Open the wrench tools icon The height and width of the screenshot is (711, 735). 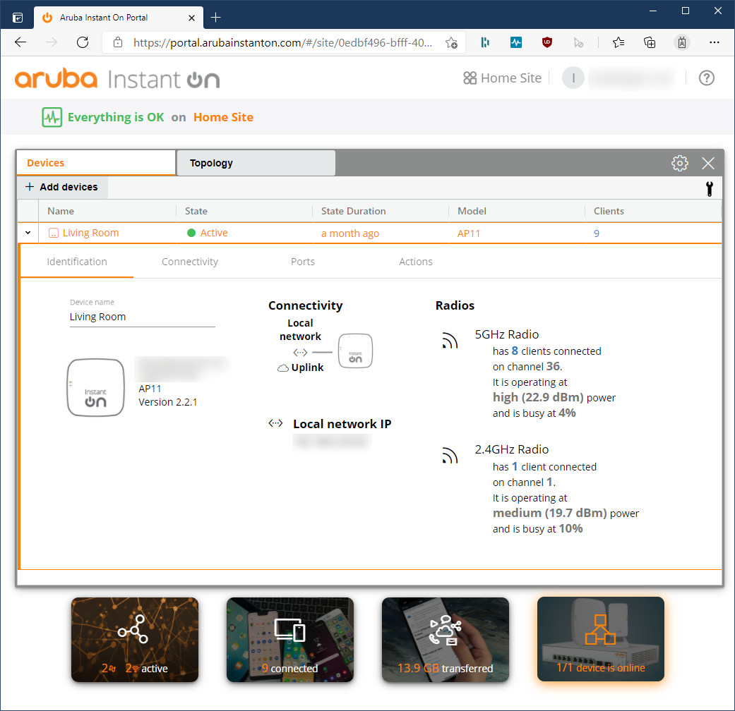pos(709,188)
